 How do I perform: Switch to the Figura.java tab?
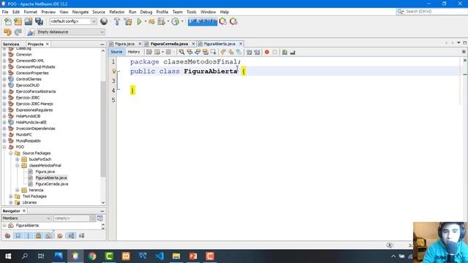pos(125,44)
